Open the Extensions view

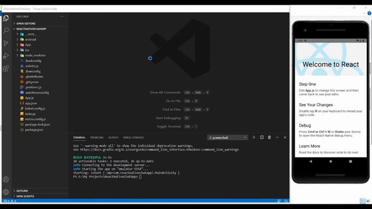click(6, 69)
